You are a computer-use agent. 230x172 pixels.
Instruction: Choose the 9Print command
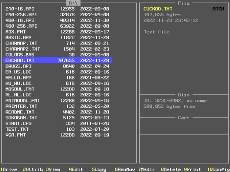[x=192, y=169]
